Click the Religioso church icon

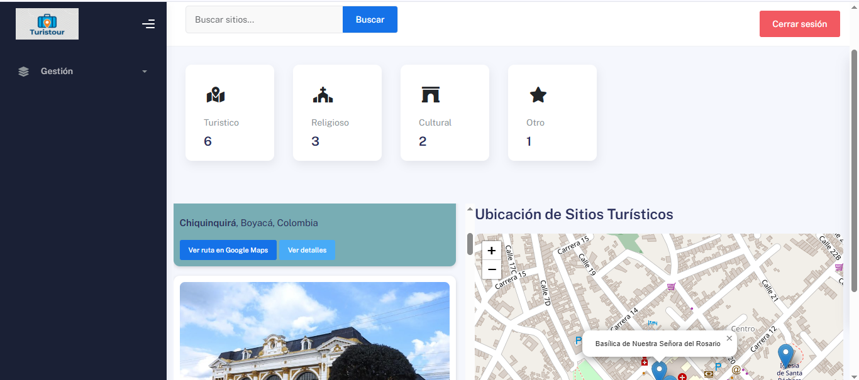(x=323, y=94)
